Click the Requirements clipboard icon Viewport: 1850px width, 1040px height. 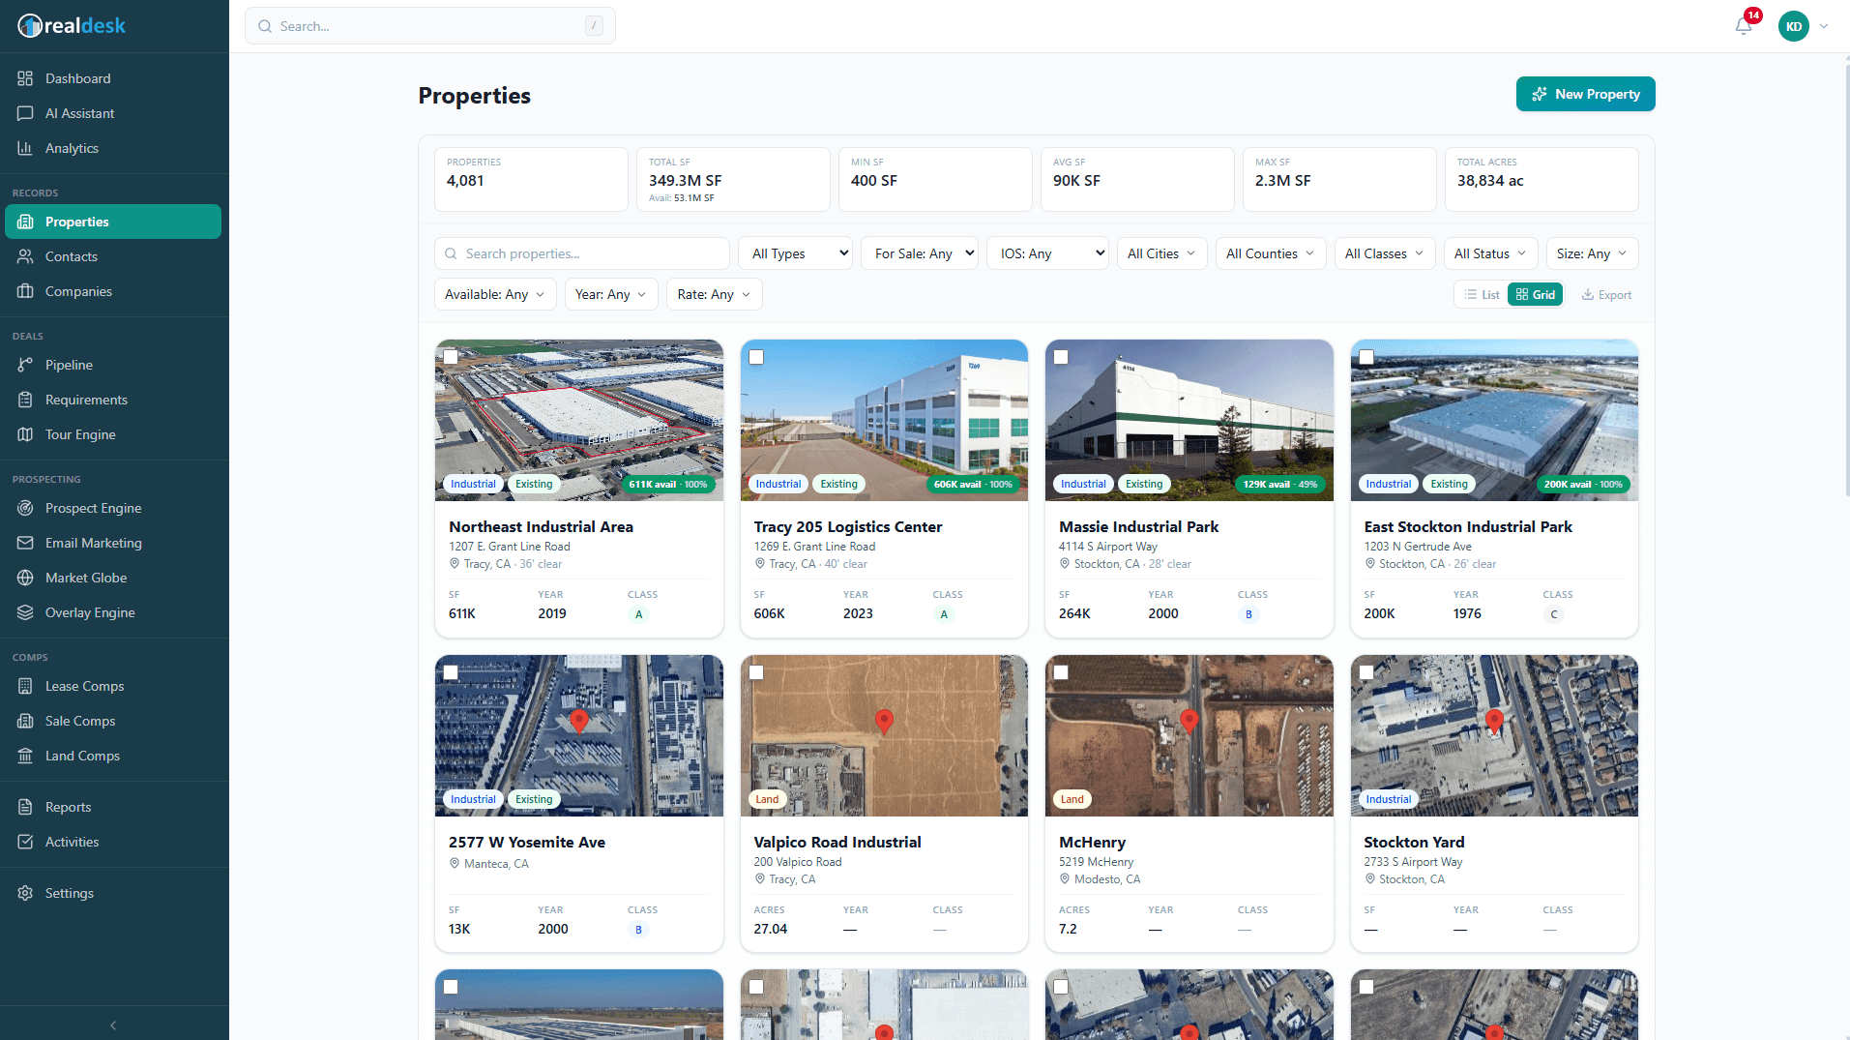[x=25, y=400]
